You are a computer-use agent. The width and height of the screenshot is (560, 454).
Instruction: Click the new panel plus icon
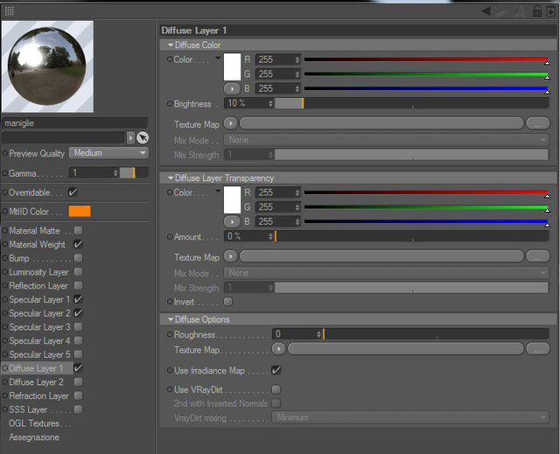(550, 11)
